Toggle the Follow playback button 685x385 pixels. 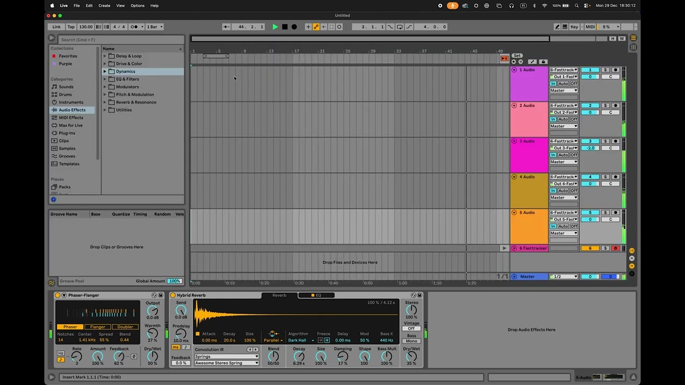pyautogui.click(x=226, y=27)
